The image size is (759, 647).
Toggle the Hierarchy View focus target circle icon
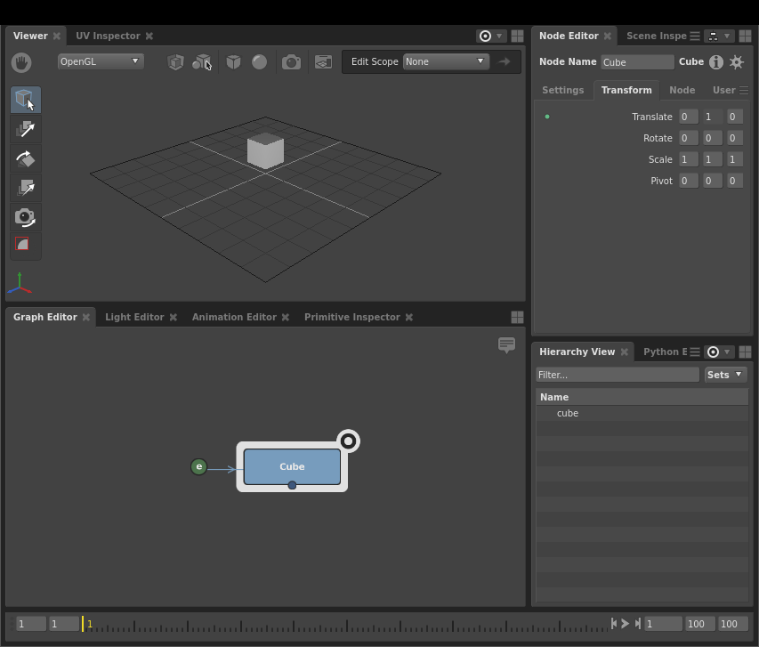(713, 352)
